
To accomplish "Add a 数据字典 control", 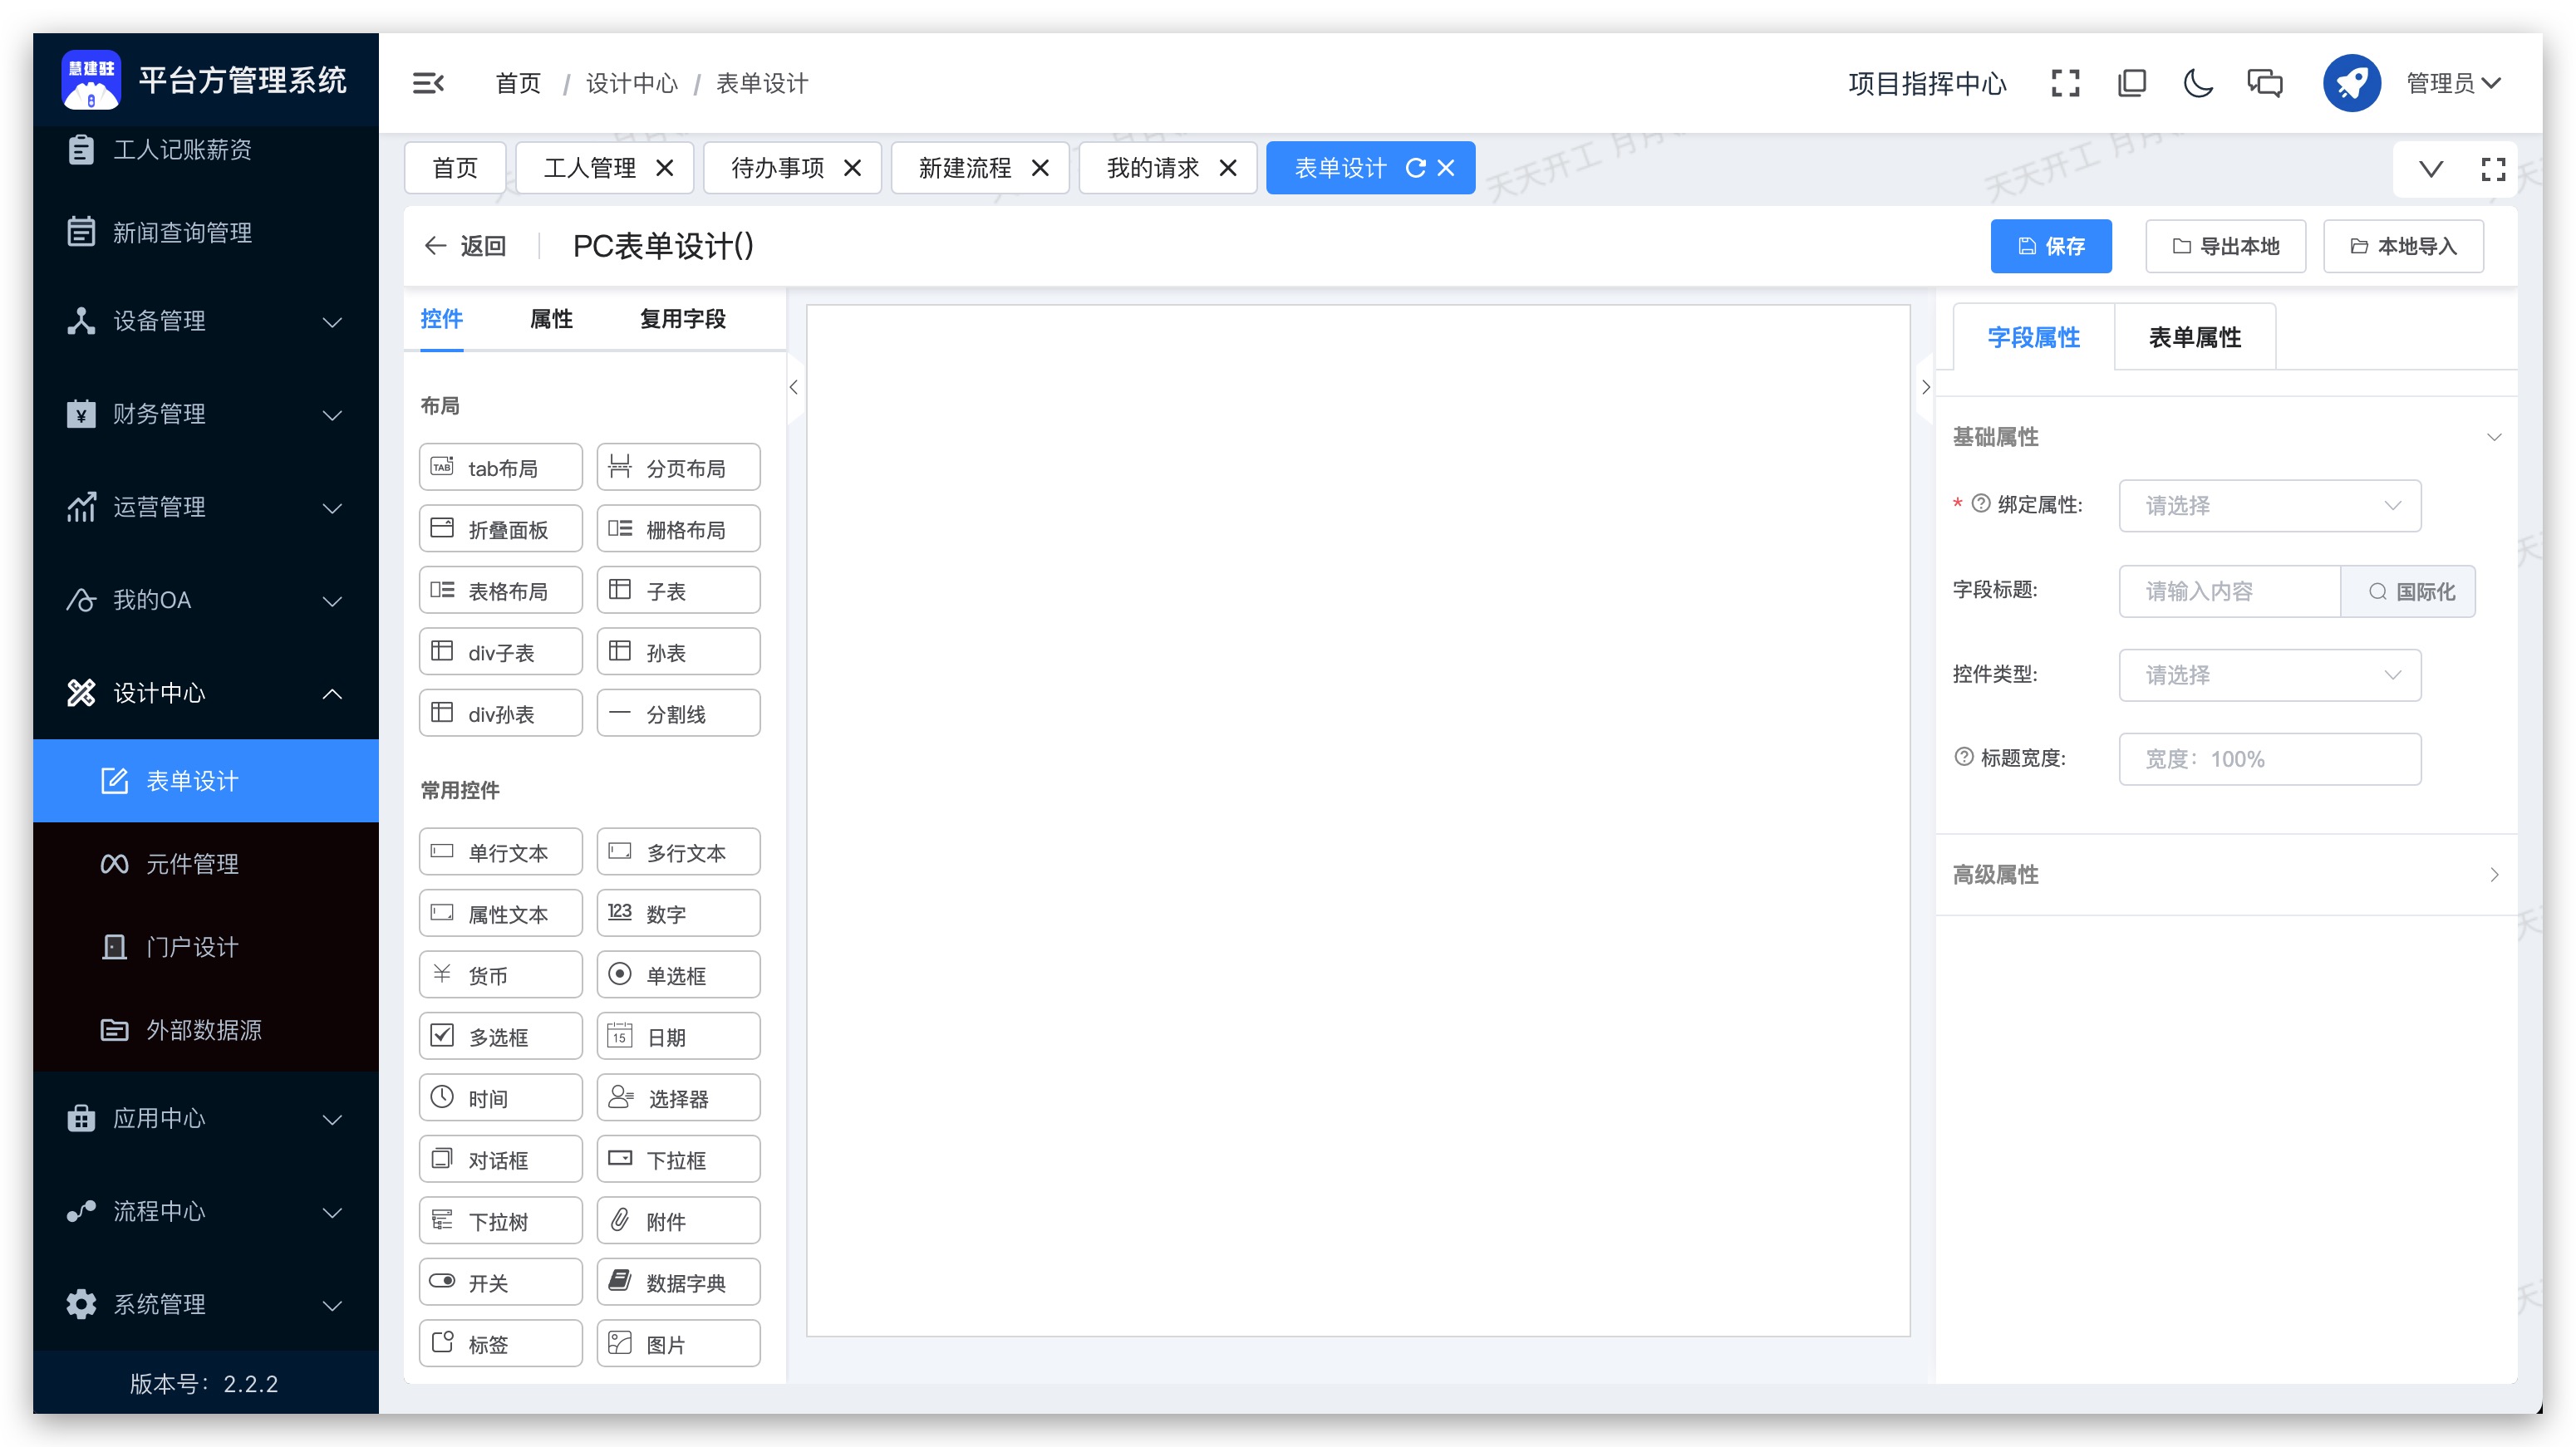I will coord(678,1282).
